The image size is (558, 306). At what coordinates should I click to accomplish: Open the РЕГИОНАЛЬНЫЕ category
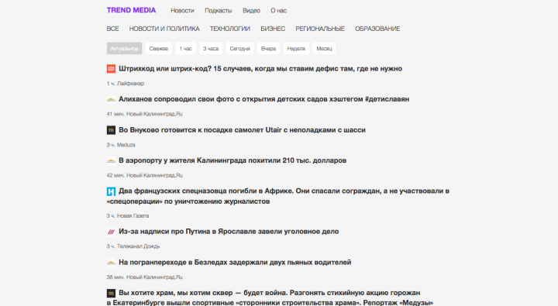[320, 29]
